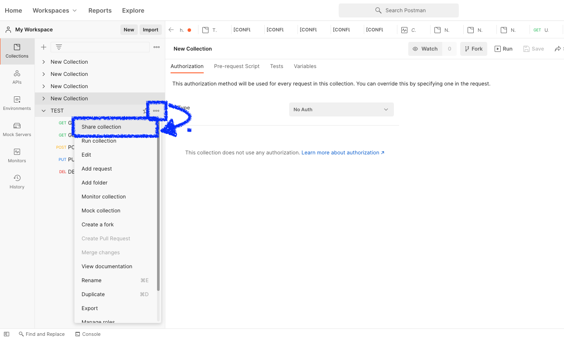This screenshot has height=338, width=564.
Task: Click the back arrow in the tab bar
Action: [x=171, y=30]
